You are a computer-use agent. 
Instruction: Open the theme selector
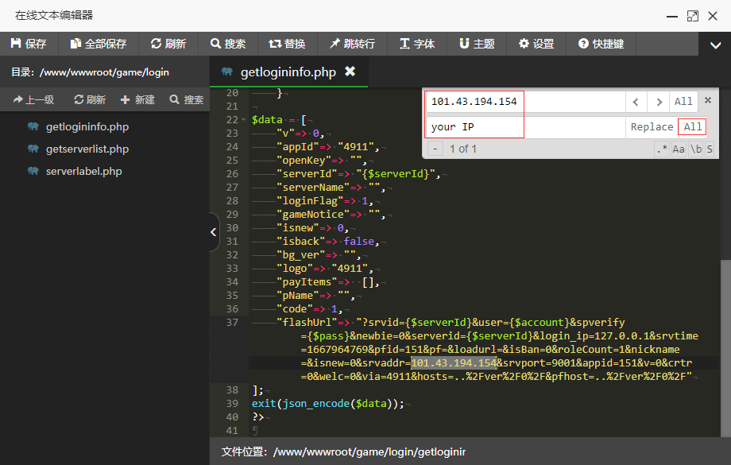tap(477, 44)
